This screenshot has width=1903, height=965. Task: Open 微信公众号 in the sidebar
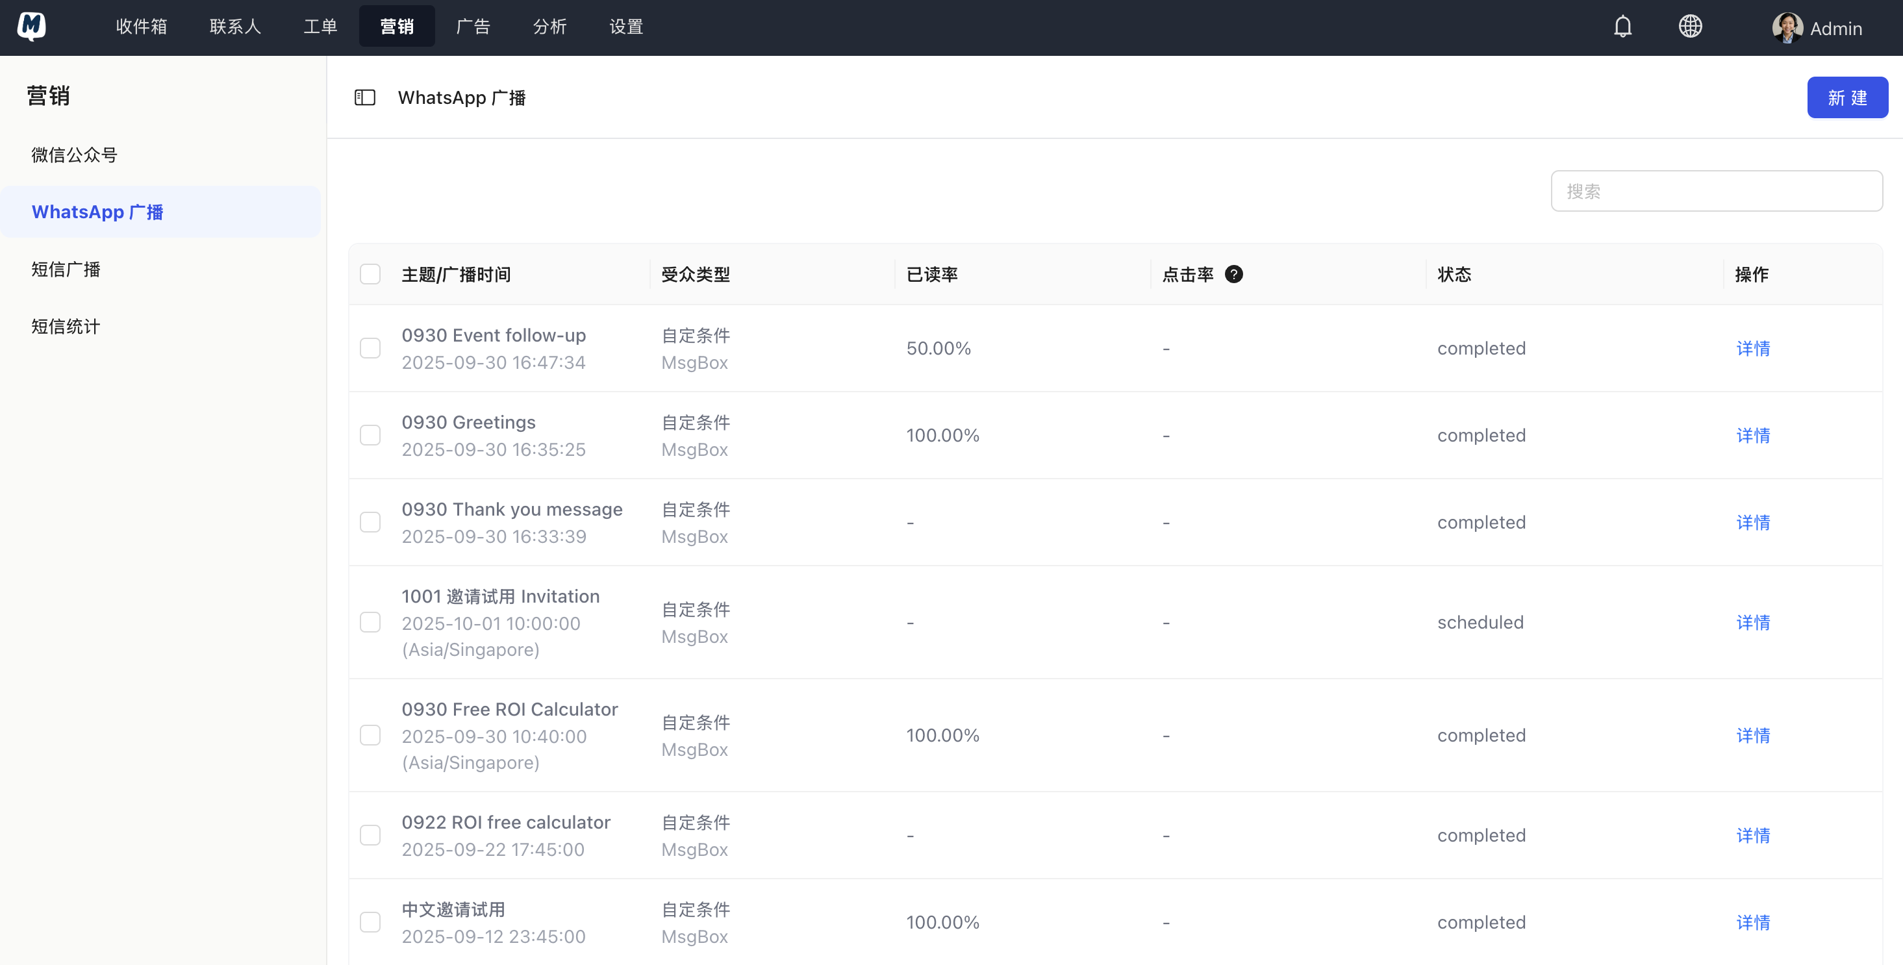(74, 155)
